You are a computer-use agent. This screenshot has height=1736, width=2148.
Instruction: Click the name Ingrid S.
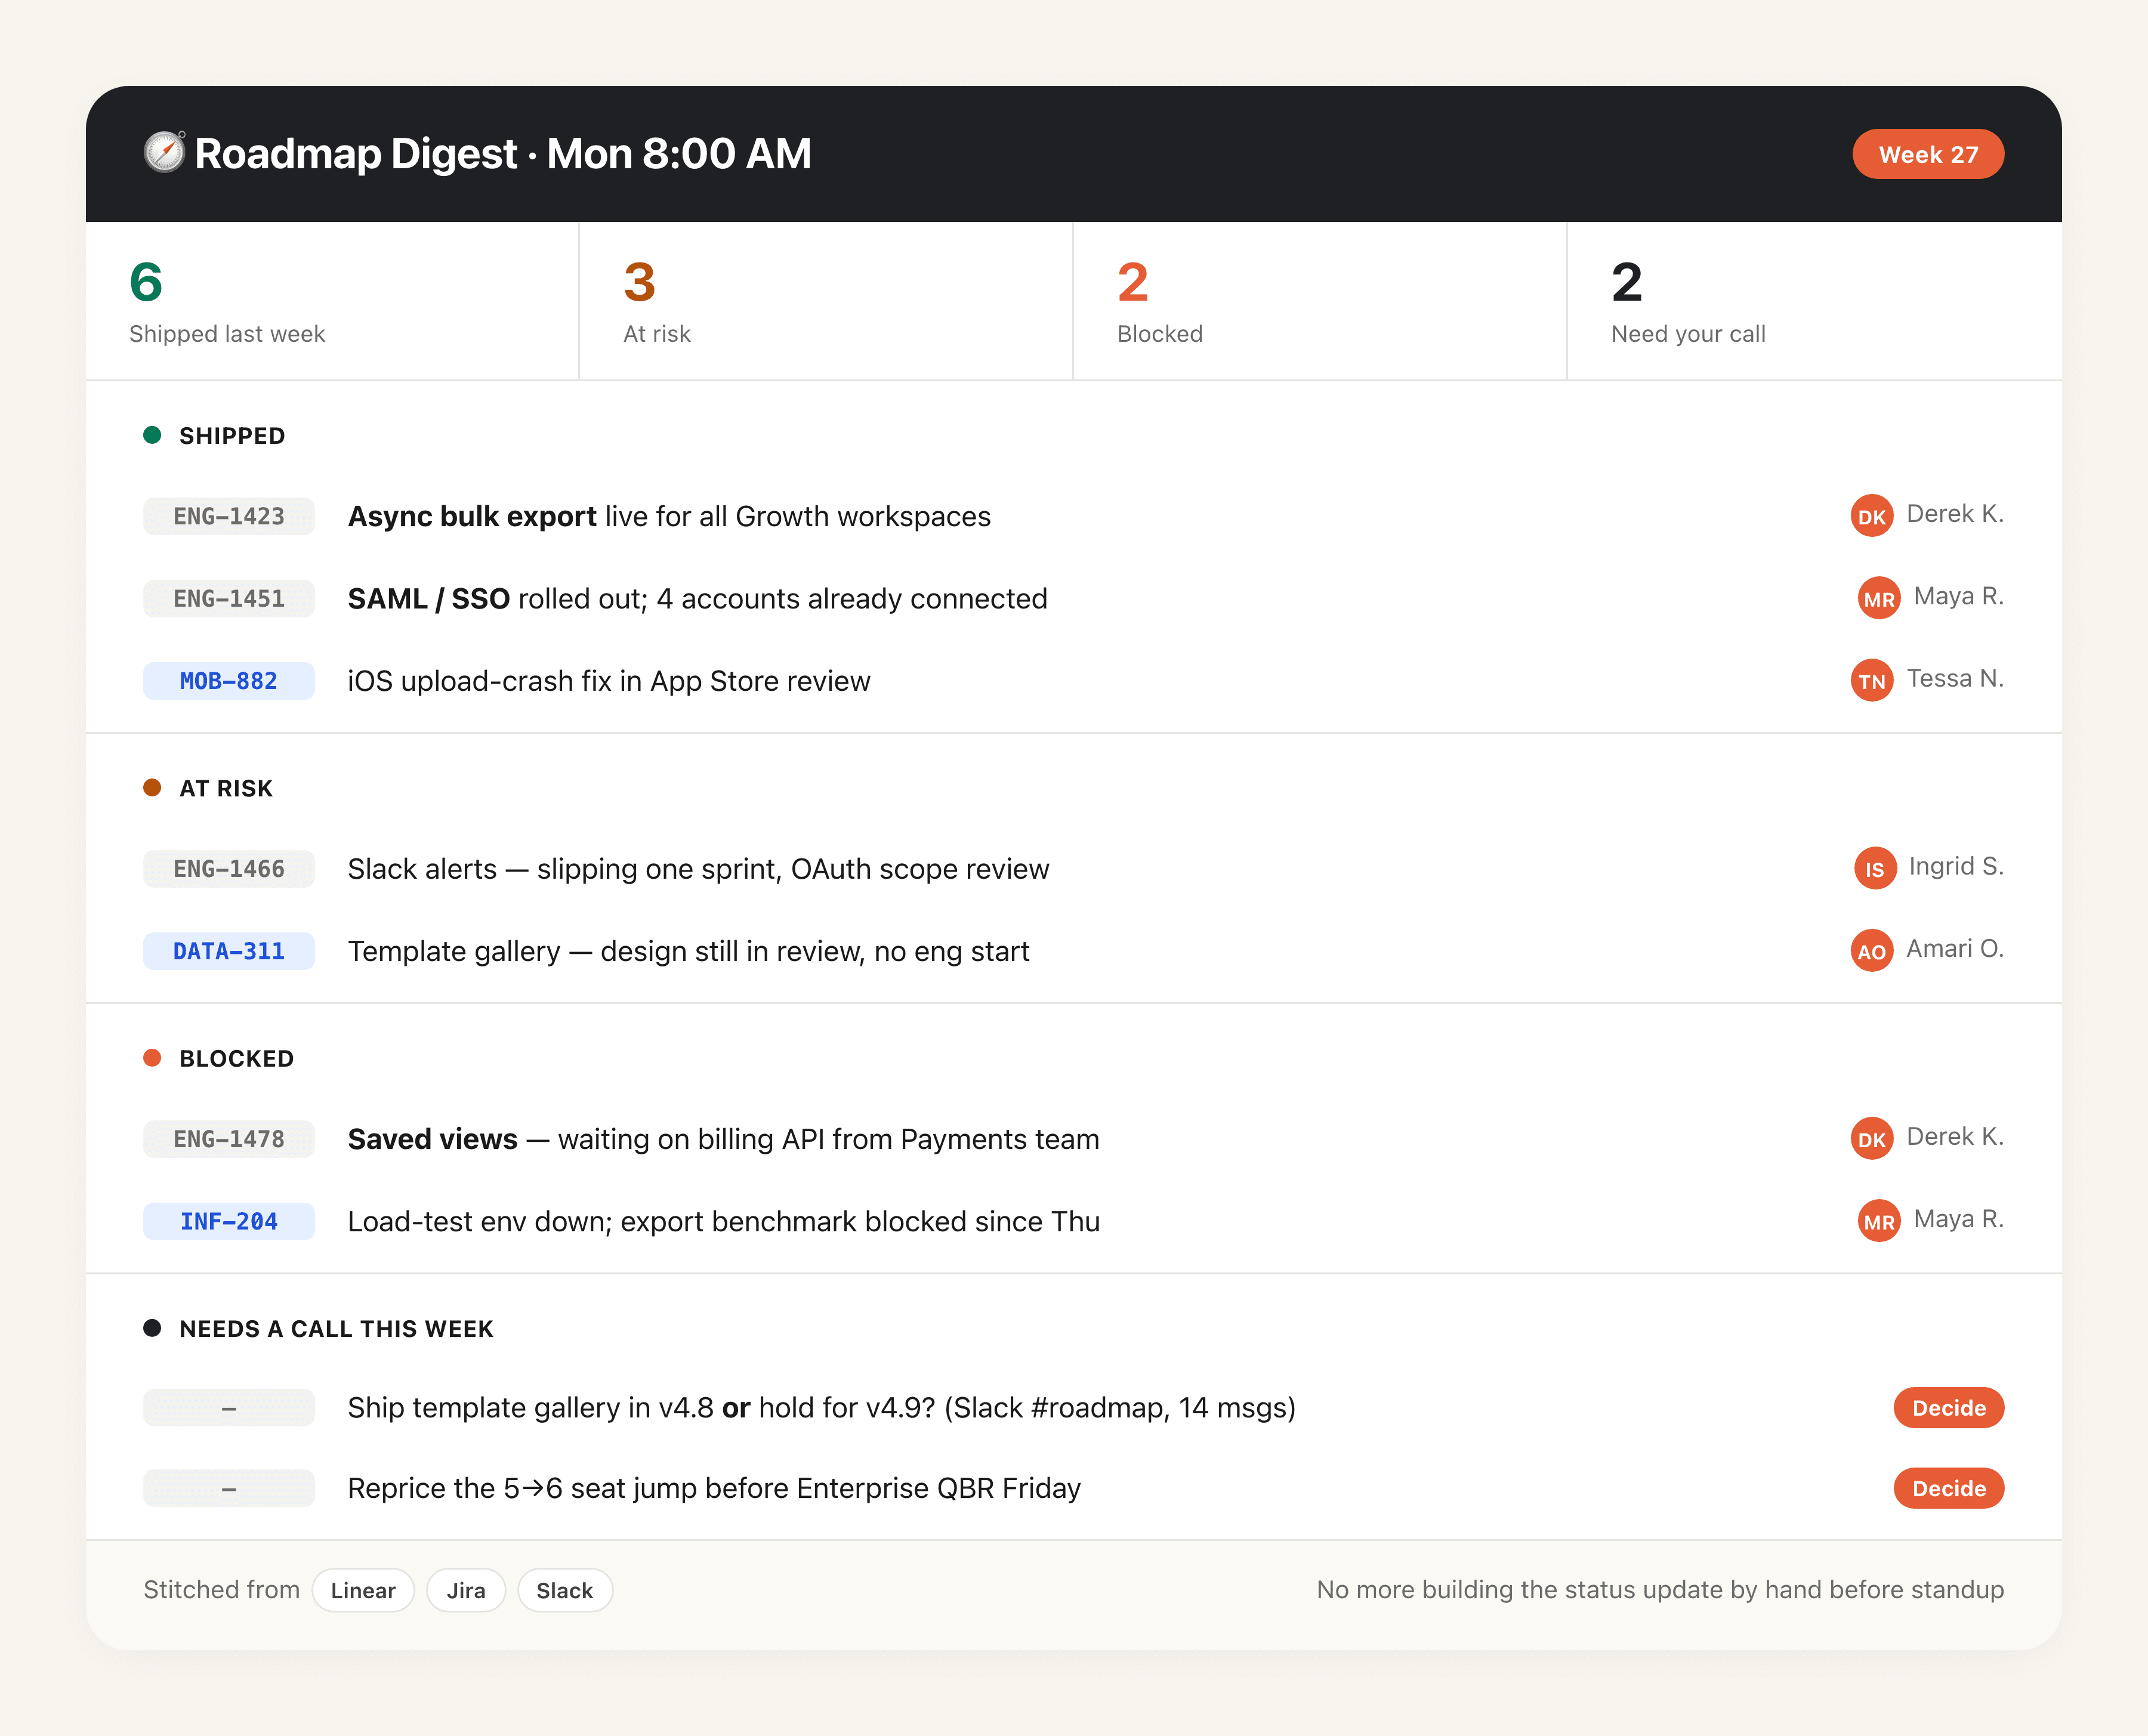1956,866
